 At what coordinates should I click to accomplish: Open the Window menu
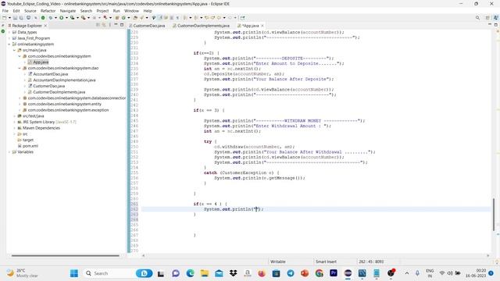(x=131, y=11)
